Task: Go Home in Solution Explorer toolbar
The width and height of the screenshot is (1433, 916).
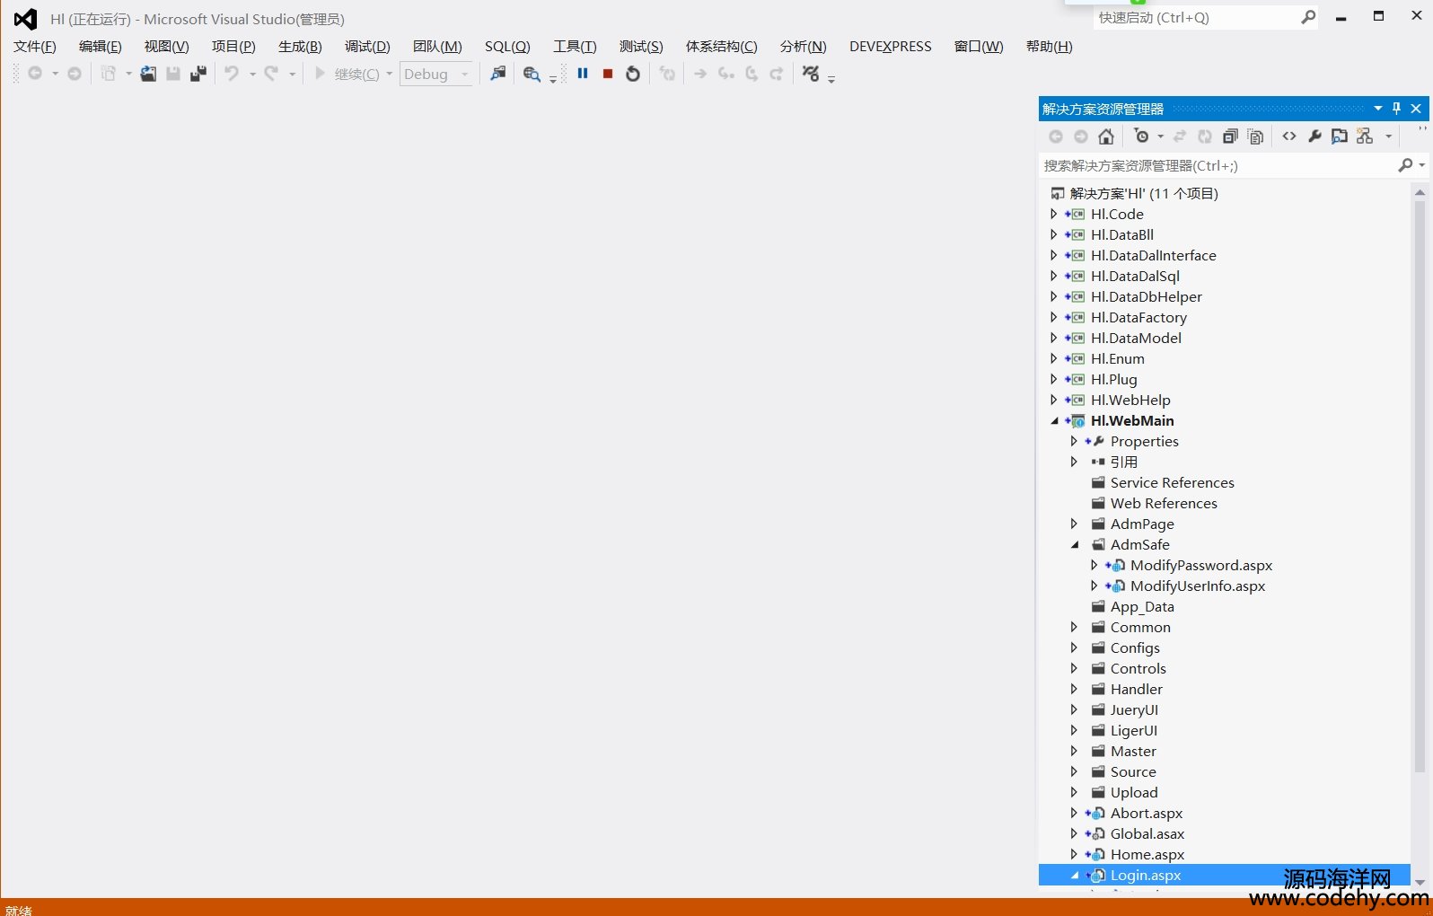Action: coord(1106,137)
